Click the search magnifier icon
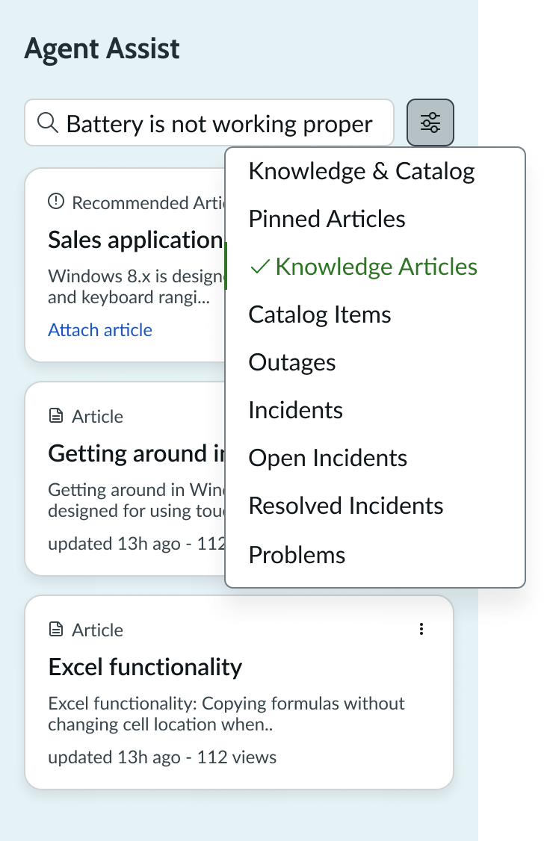Viewport: 550px width, 841px height. pos(48,122)
